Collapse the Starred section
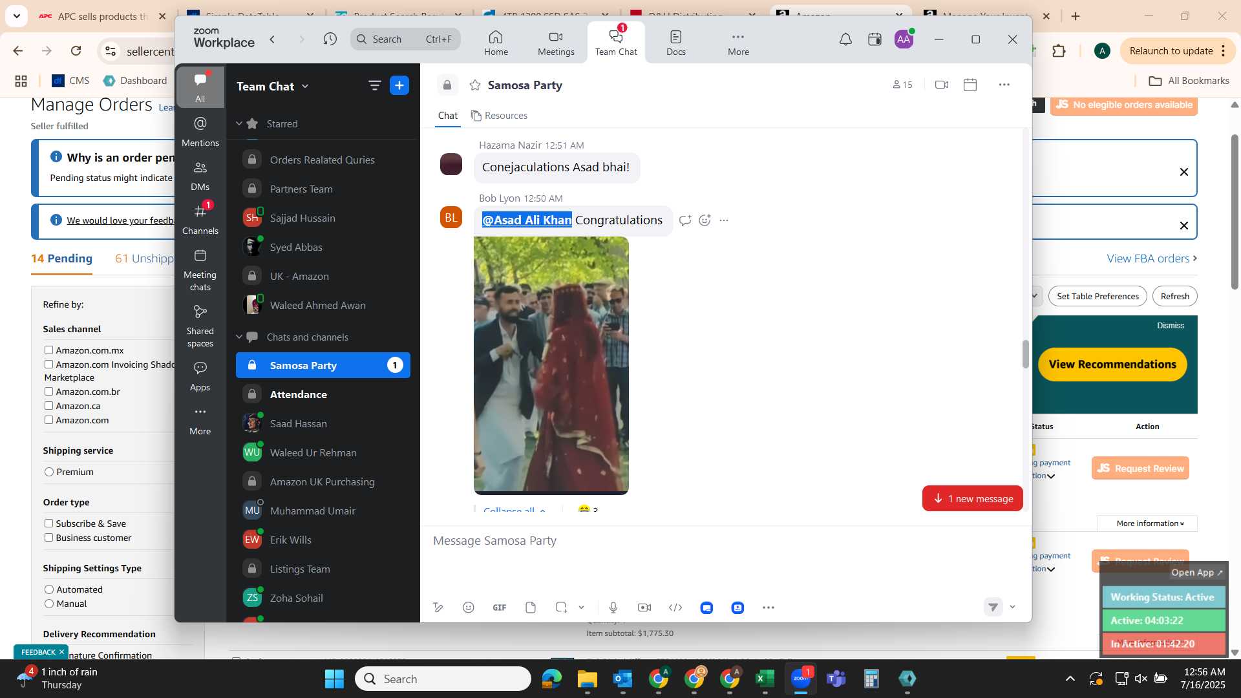1241x698 pixels. tap(239, 123)
